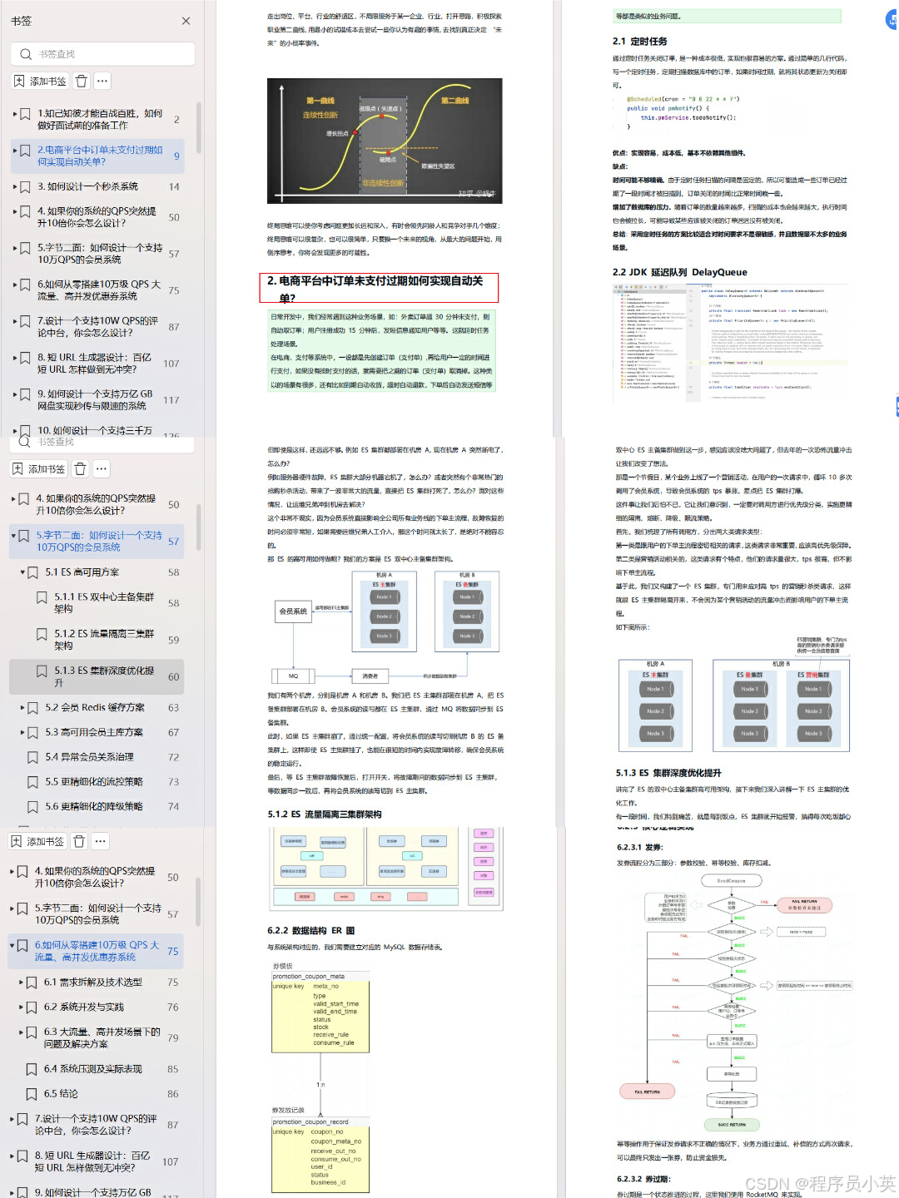Viewport: 899px width, 1198px height.
Task: Close the 书签 panel with the X
Action: [x=186, y=21]
